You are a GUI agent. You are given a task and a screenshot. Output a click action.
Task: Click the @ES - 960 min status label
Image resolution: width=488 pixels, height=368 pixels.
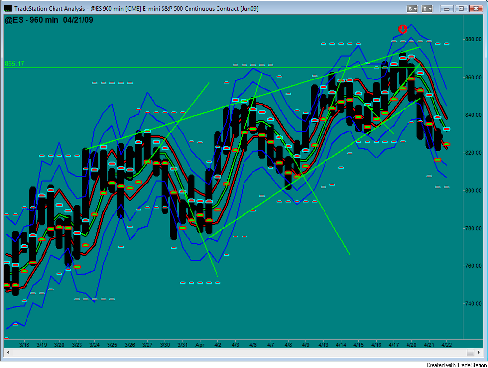[x=32, y=20]
